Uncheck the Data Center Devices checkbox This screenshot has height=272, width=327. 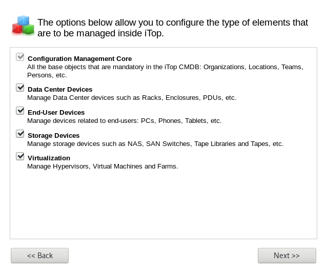(x=21, y=88)
